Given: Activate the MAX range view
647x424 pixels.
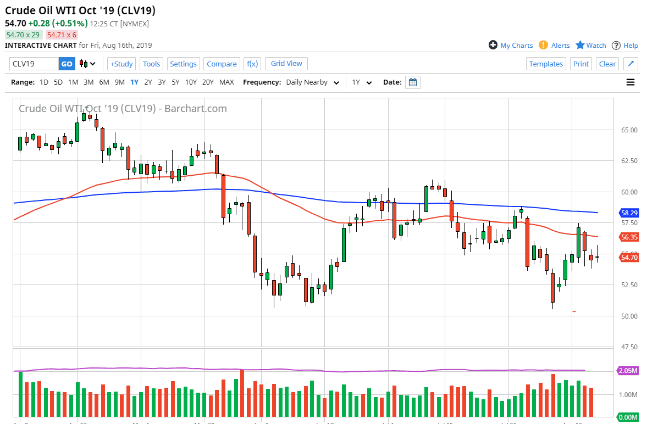Looking at the screenshot, I should click(226, 82).
